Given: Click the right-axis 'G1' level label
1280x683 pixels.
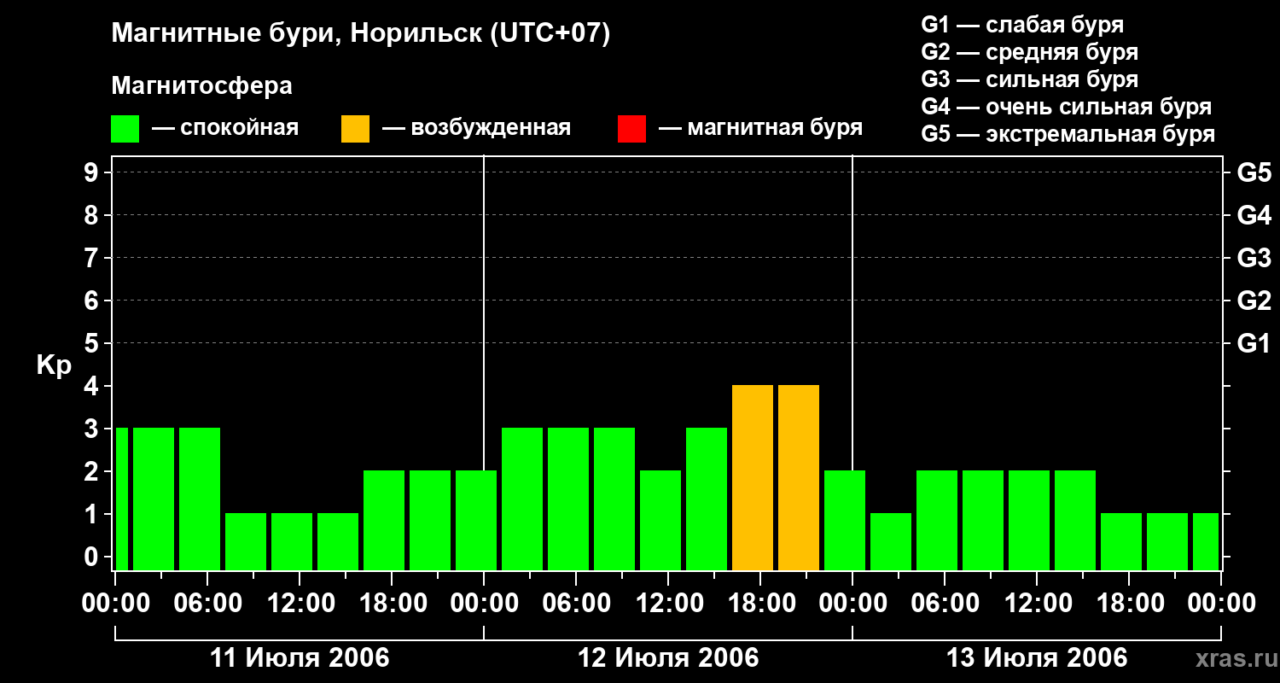Looking at the screenshot, I should [x=1254, y=343].
